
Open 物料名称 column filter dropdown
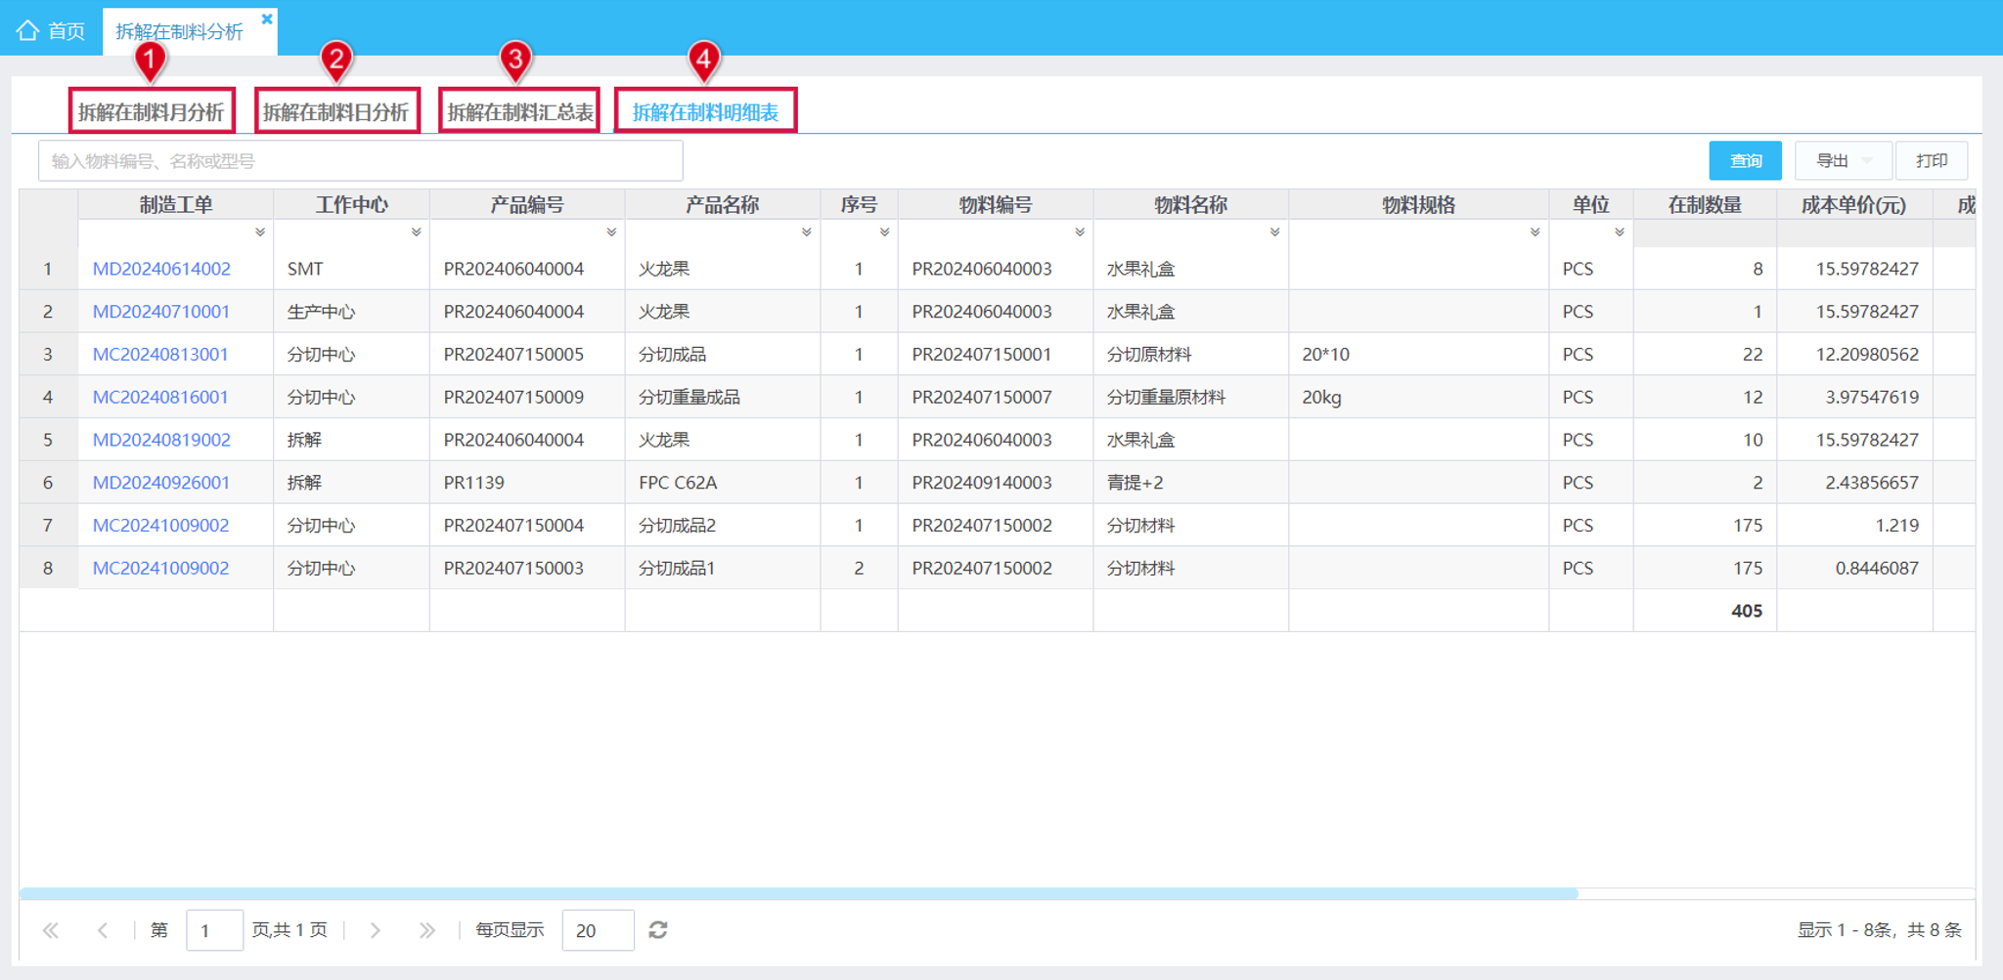(x=1275, y=233)
